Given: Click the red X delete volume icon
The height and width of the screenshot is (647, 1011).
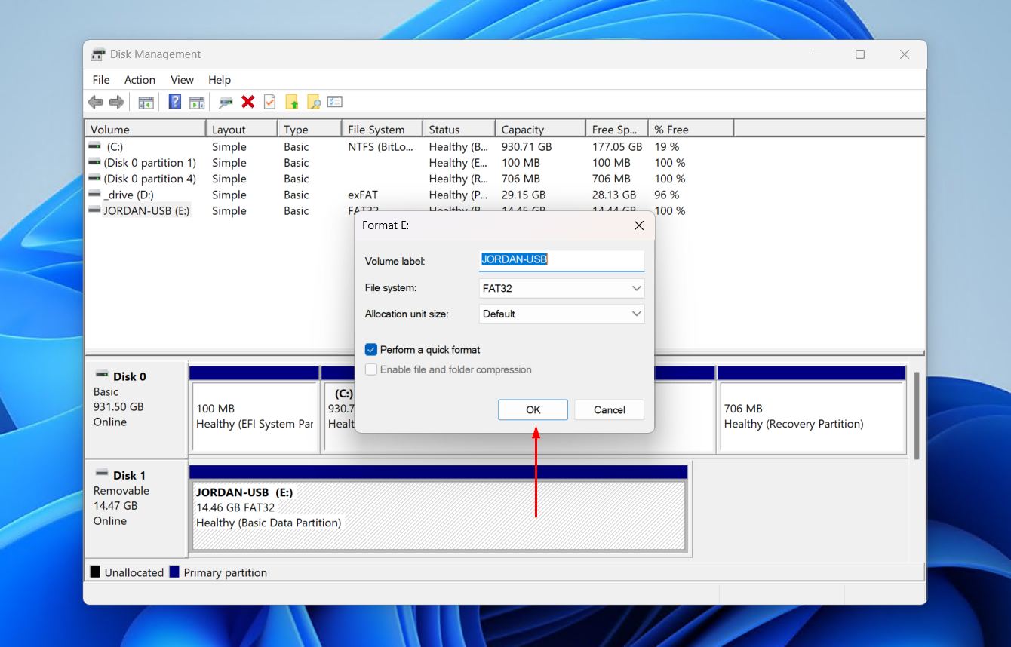Looking at the screenshot, I should 248,102.
